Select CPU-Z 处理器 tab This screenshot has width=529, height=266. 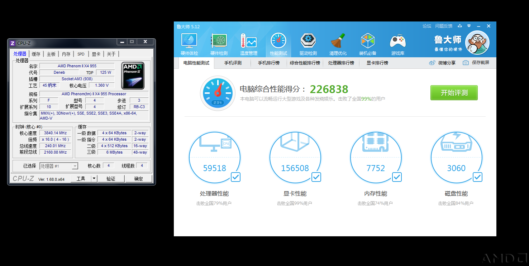[x=20, y=54]
